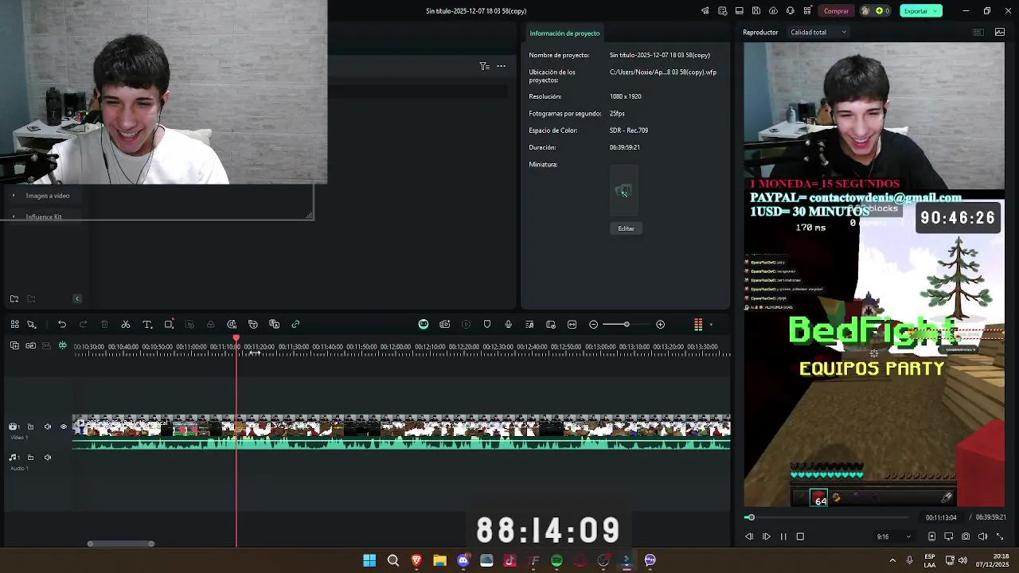1019x573 pixels.
Task: Click the project Miniatura thumbnail
Action: 624,191
